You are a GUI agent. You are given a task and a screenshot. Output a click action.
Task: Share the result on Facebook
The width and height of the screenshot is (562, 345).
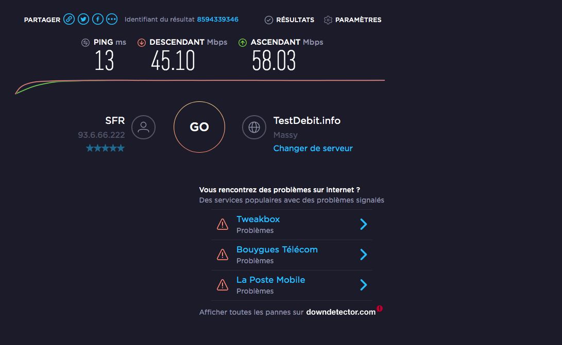(x=98, y=20)
